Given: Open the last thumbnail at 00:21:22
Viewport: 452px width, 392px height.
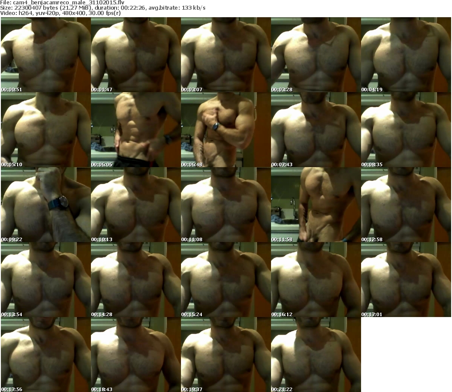Looking at the screenshot, I should [x=316, y=355].
